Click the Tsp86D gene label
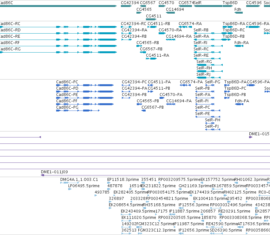The image size is (270, 235). click(230, 3)
